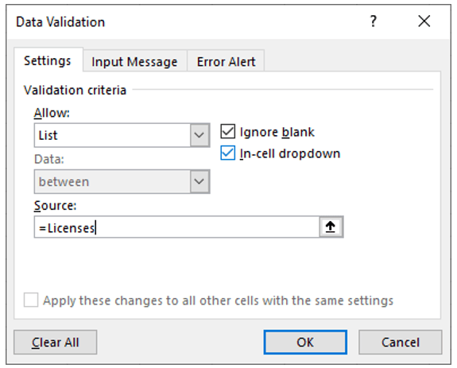Uncheck the In-cell dropdown checkbox
This screenshot has width=457, height=368.
[228, 153]
